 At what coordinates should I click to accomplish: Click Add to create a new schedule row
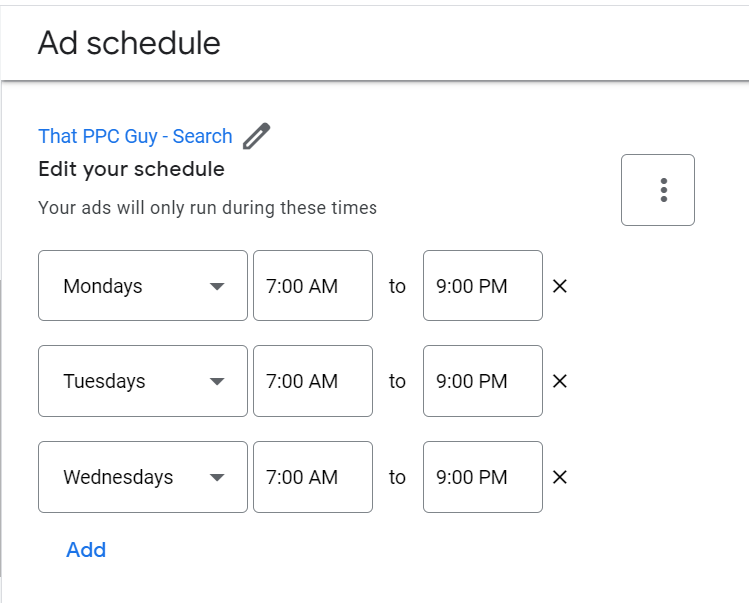86,550
